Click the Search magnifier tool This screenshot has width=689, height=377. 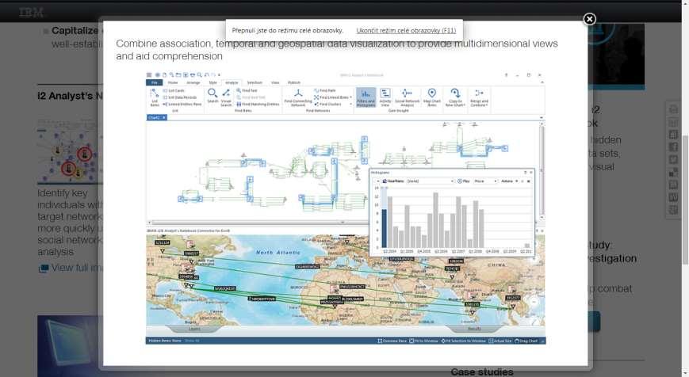click(212, 96)
